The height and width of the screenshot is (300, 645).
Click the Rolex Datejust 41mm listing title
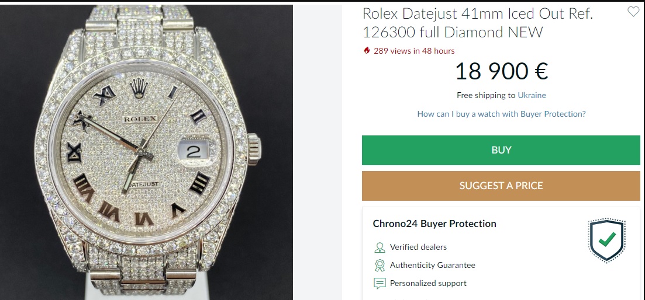click(478, 22)
